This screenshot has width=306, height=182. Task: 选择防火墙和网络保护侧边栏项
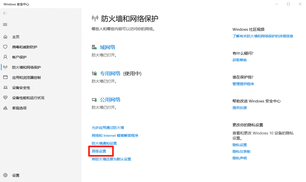pos(25,67)
